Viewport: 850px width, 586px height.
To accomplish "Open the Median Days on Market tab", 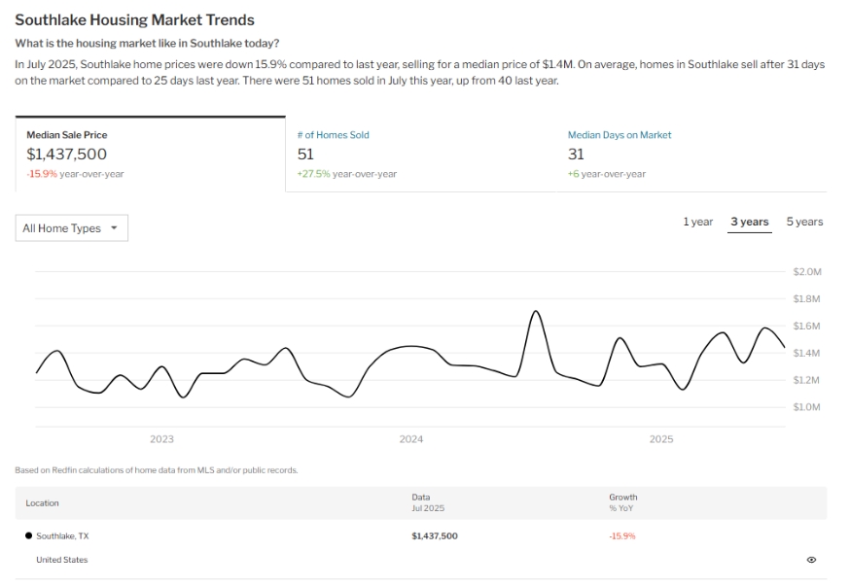I will click(x=620, y=135).
